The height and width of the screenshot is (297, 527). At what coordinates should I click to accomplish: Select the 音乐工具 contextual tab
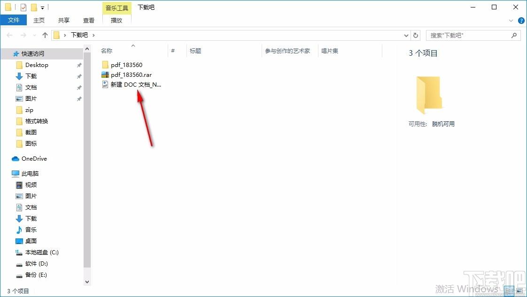pos(116,7)
